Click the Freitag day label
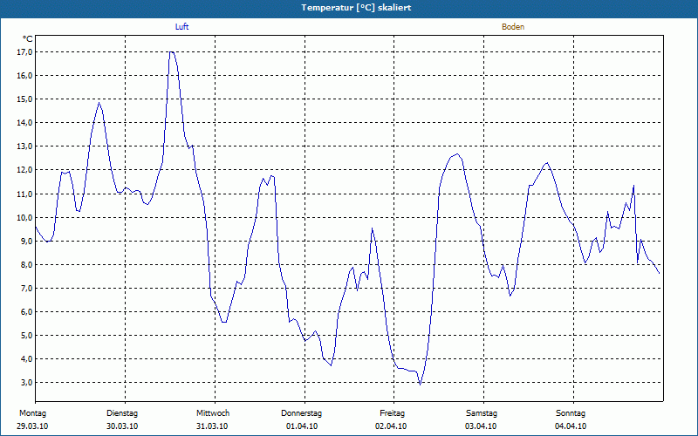This screenshot has height=436, width=698. pos(392,413)
